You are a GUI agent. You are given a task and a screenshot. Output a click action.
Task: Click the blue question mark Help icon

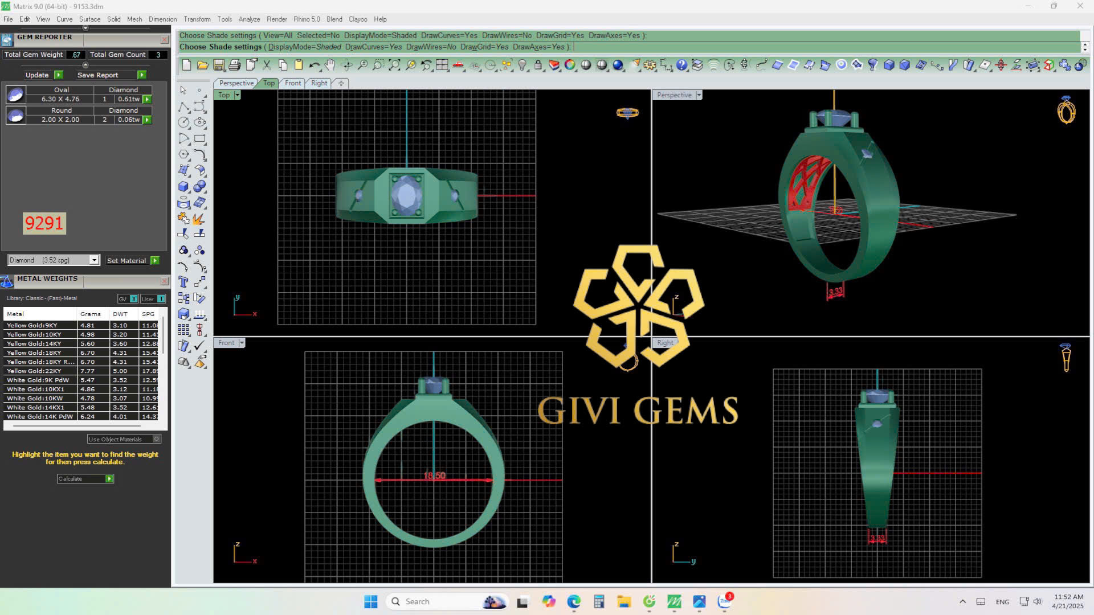pyautogui.click(x=681, y=65)
